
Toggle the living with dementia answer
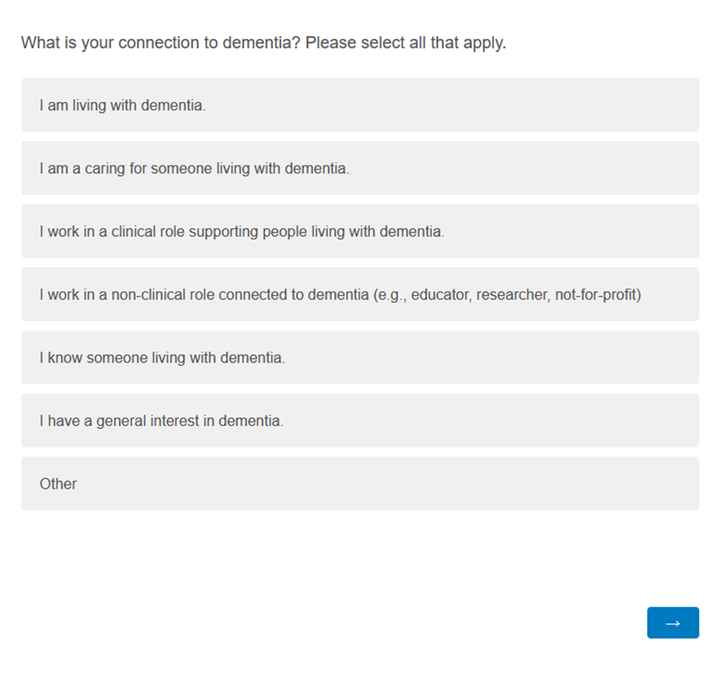359,105
